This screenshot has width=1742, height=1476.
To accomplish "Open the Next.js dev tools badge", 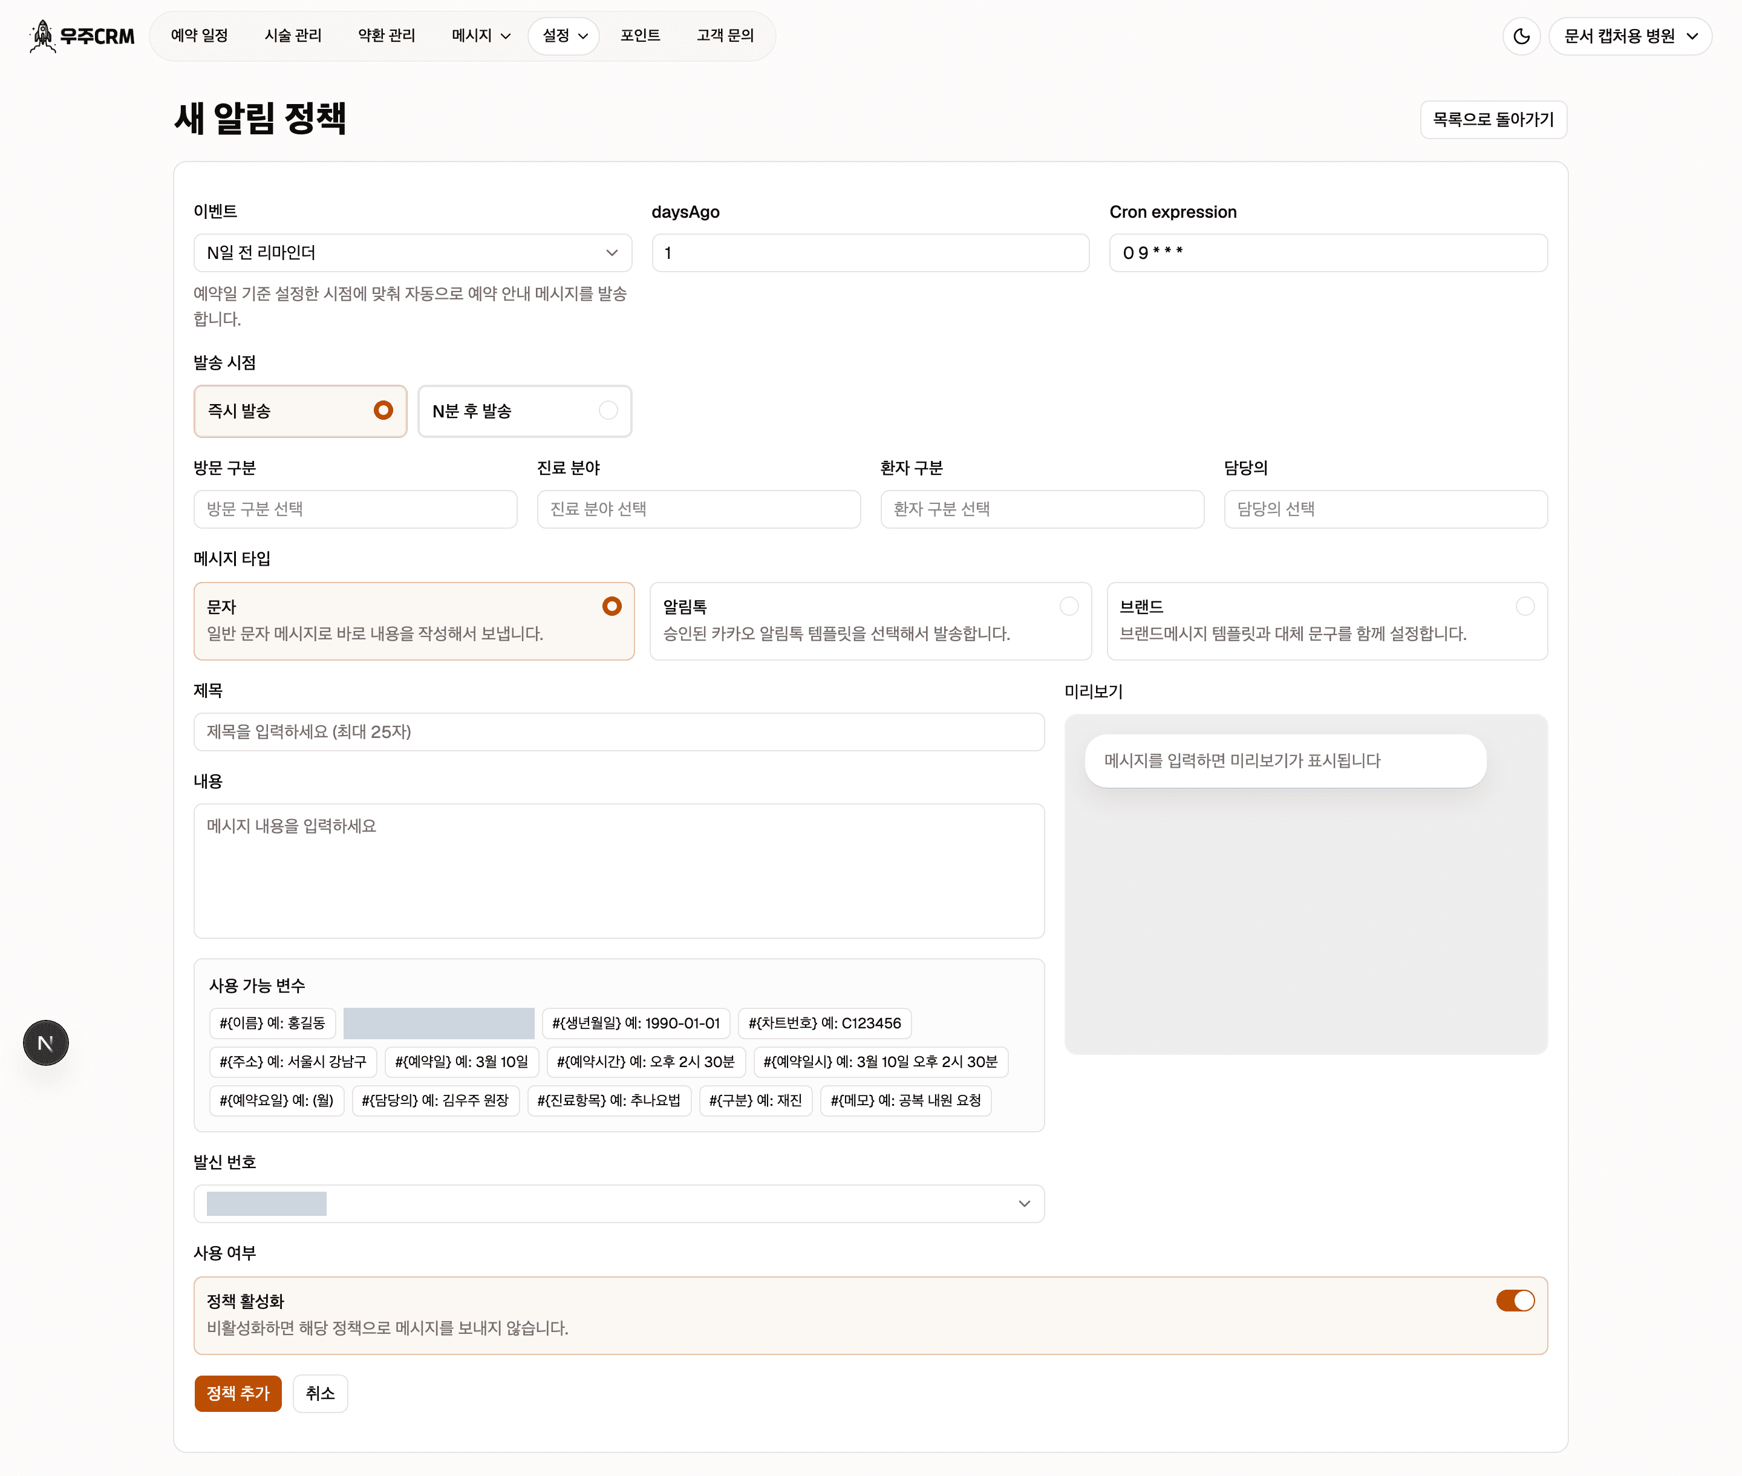I will tap(46, 1042).
